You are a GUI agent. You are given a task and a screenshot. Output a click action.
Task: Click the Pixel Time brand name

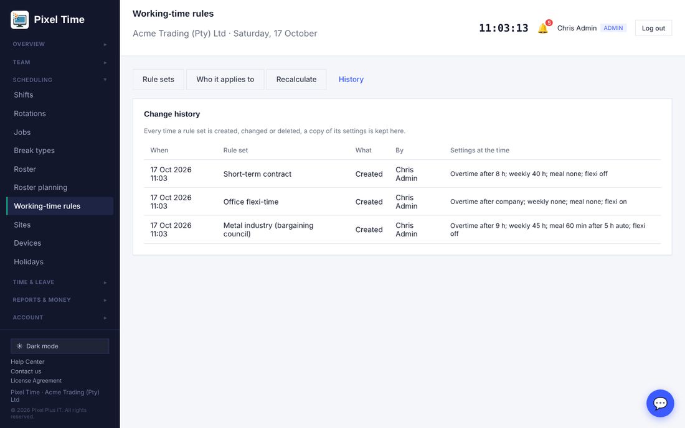59,20
